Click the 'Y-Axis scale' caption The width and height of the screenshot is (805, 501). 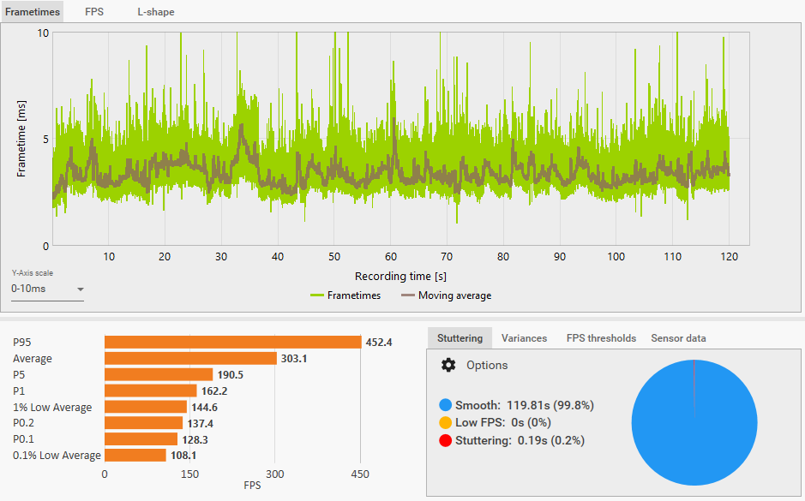pos(33,273)
